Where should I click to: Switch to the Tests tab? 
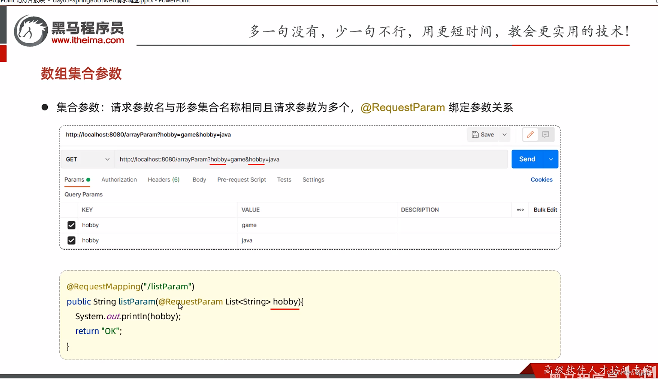[x=284, y=180]
